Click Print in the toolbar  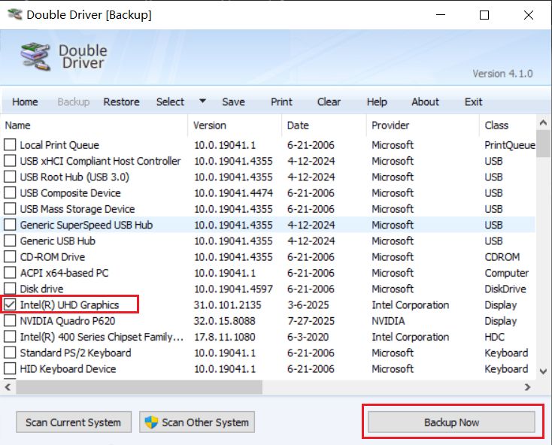click(x=281, y=102)
